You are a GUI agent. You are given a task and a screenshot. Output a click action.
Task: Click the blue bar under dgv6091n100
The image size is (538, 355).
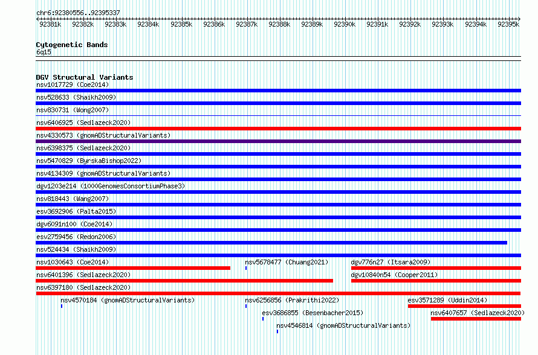[x=278, y=230]
